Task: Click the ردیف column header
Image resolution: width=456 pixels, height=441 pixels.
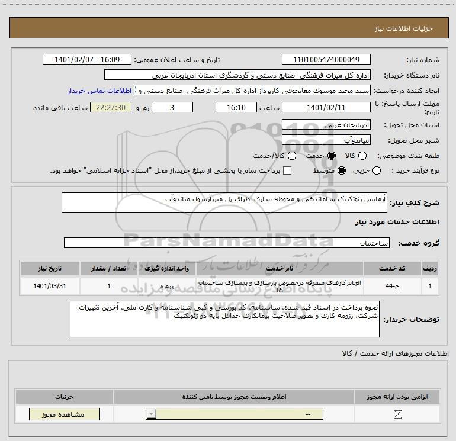Action: coord(430,268)
